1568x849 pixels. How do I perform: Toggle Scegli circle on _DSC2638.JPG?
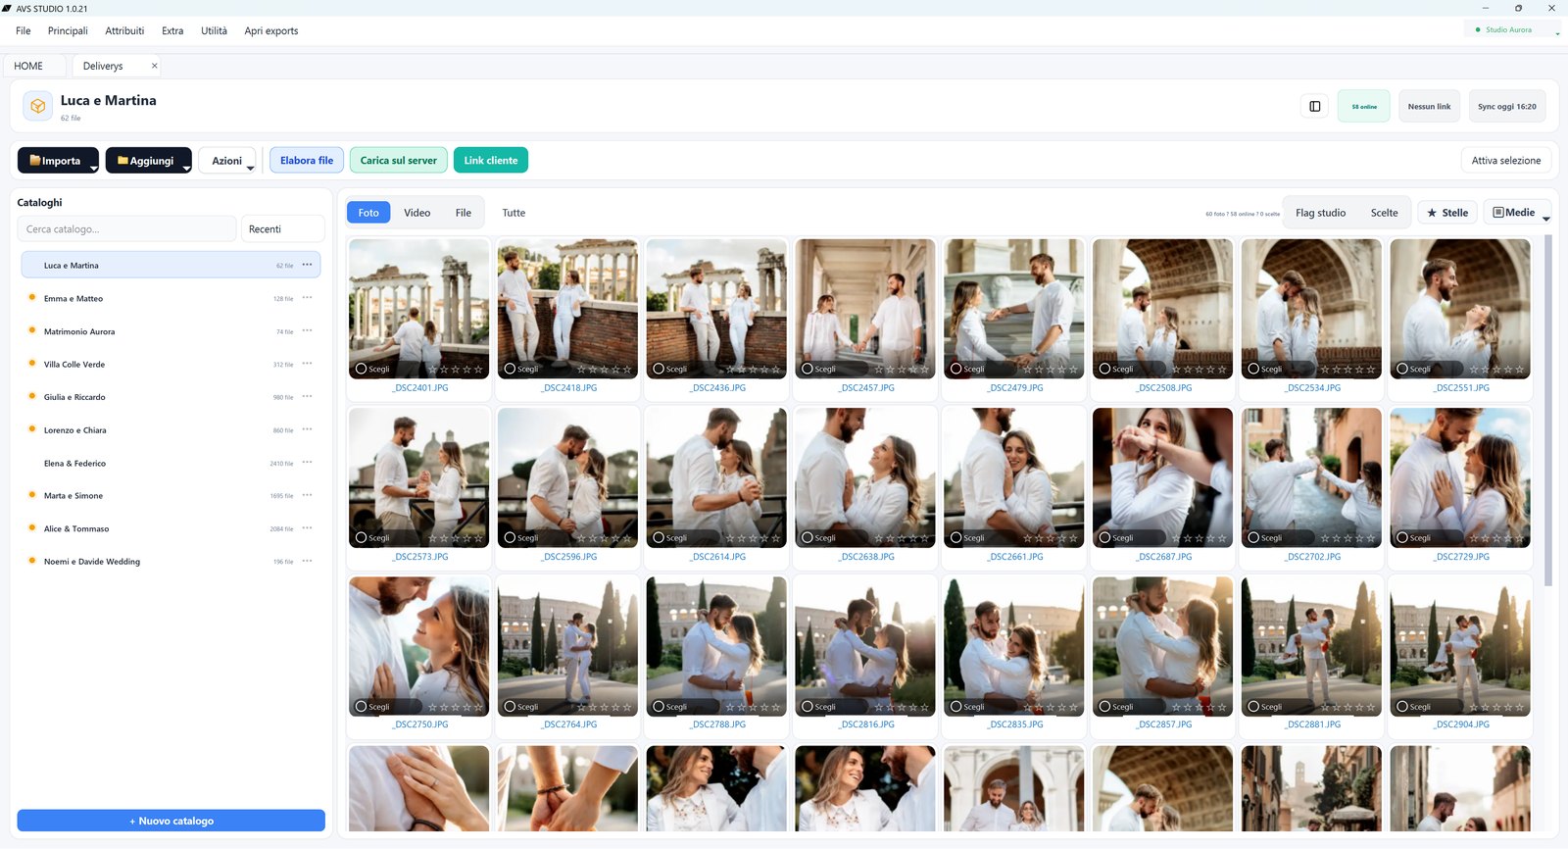808,538
